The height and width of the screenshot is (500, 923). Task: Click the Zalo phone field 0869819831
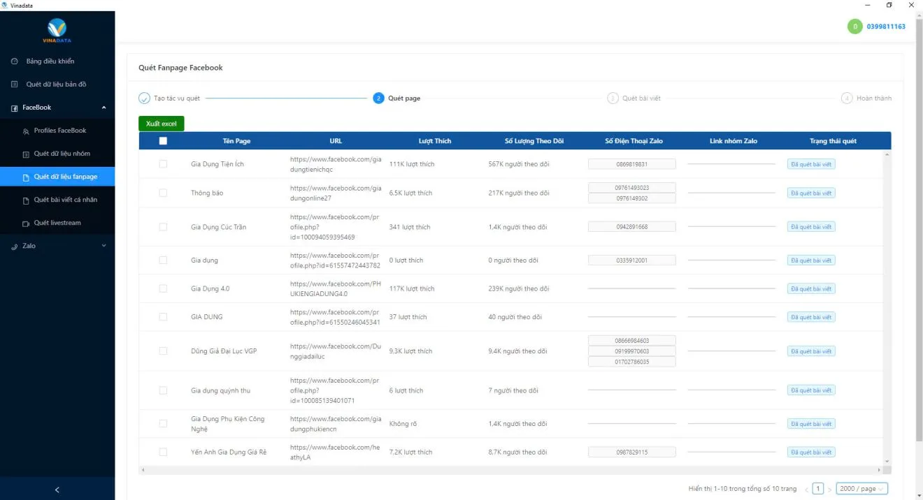(x=631, y=164)
